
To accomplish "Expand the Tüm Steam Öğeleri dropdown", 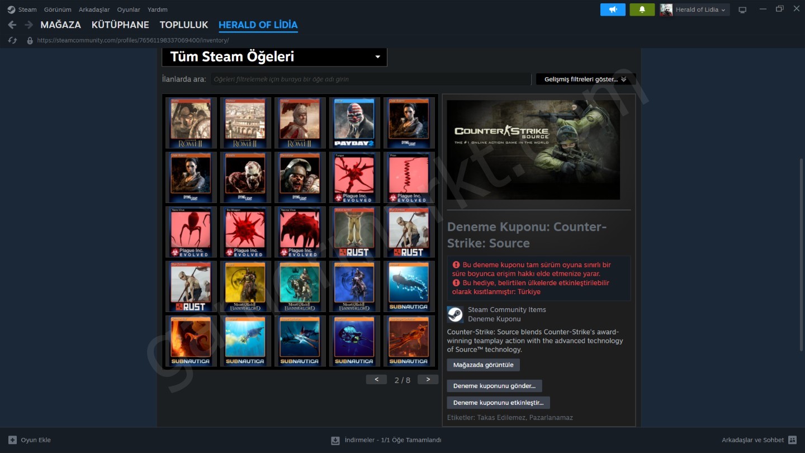I will 274,56.
